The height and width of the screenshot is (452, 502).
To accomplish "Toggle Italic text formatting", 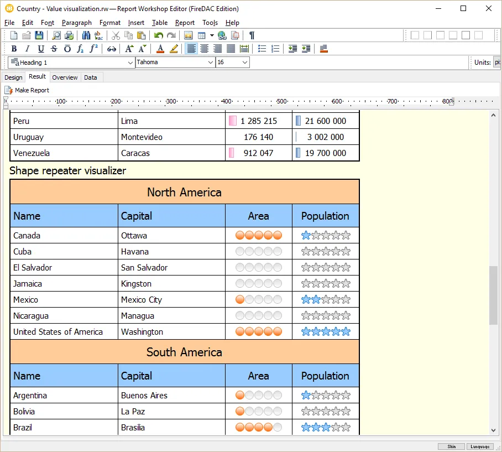I will click(x=27, y=49).
